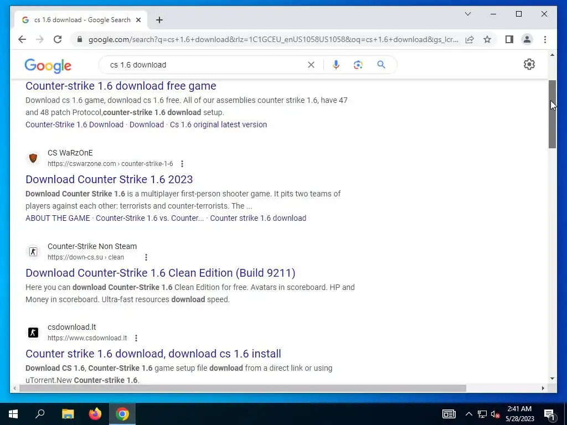This screenshot has height=425, width=567.
Task: Open Counter strike 1.6 download, download cs 1.6 install
Action: coord(153,354)
